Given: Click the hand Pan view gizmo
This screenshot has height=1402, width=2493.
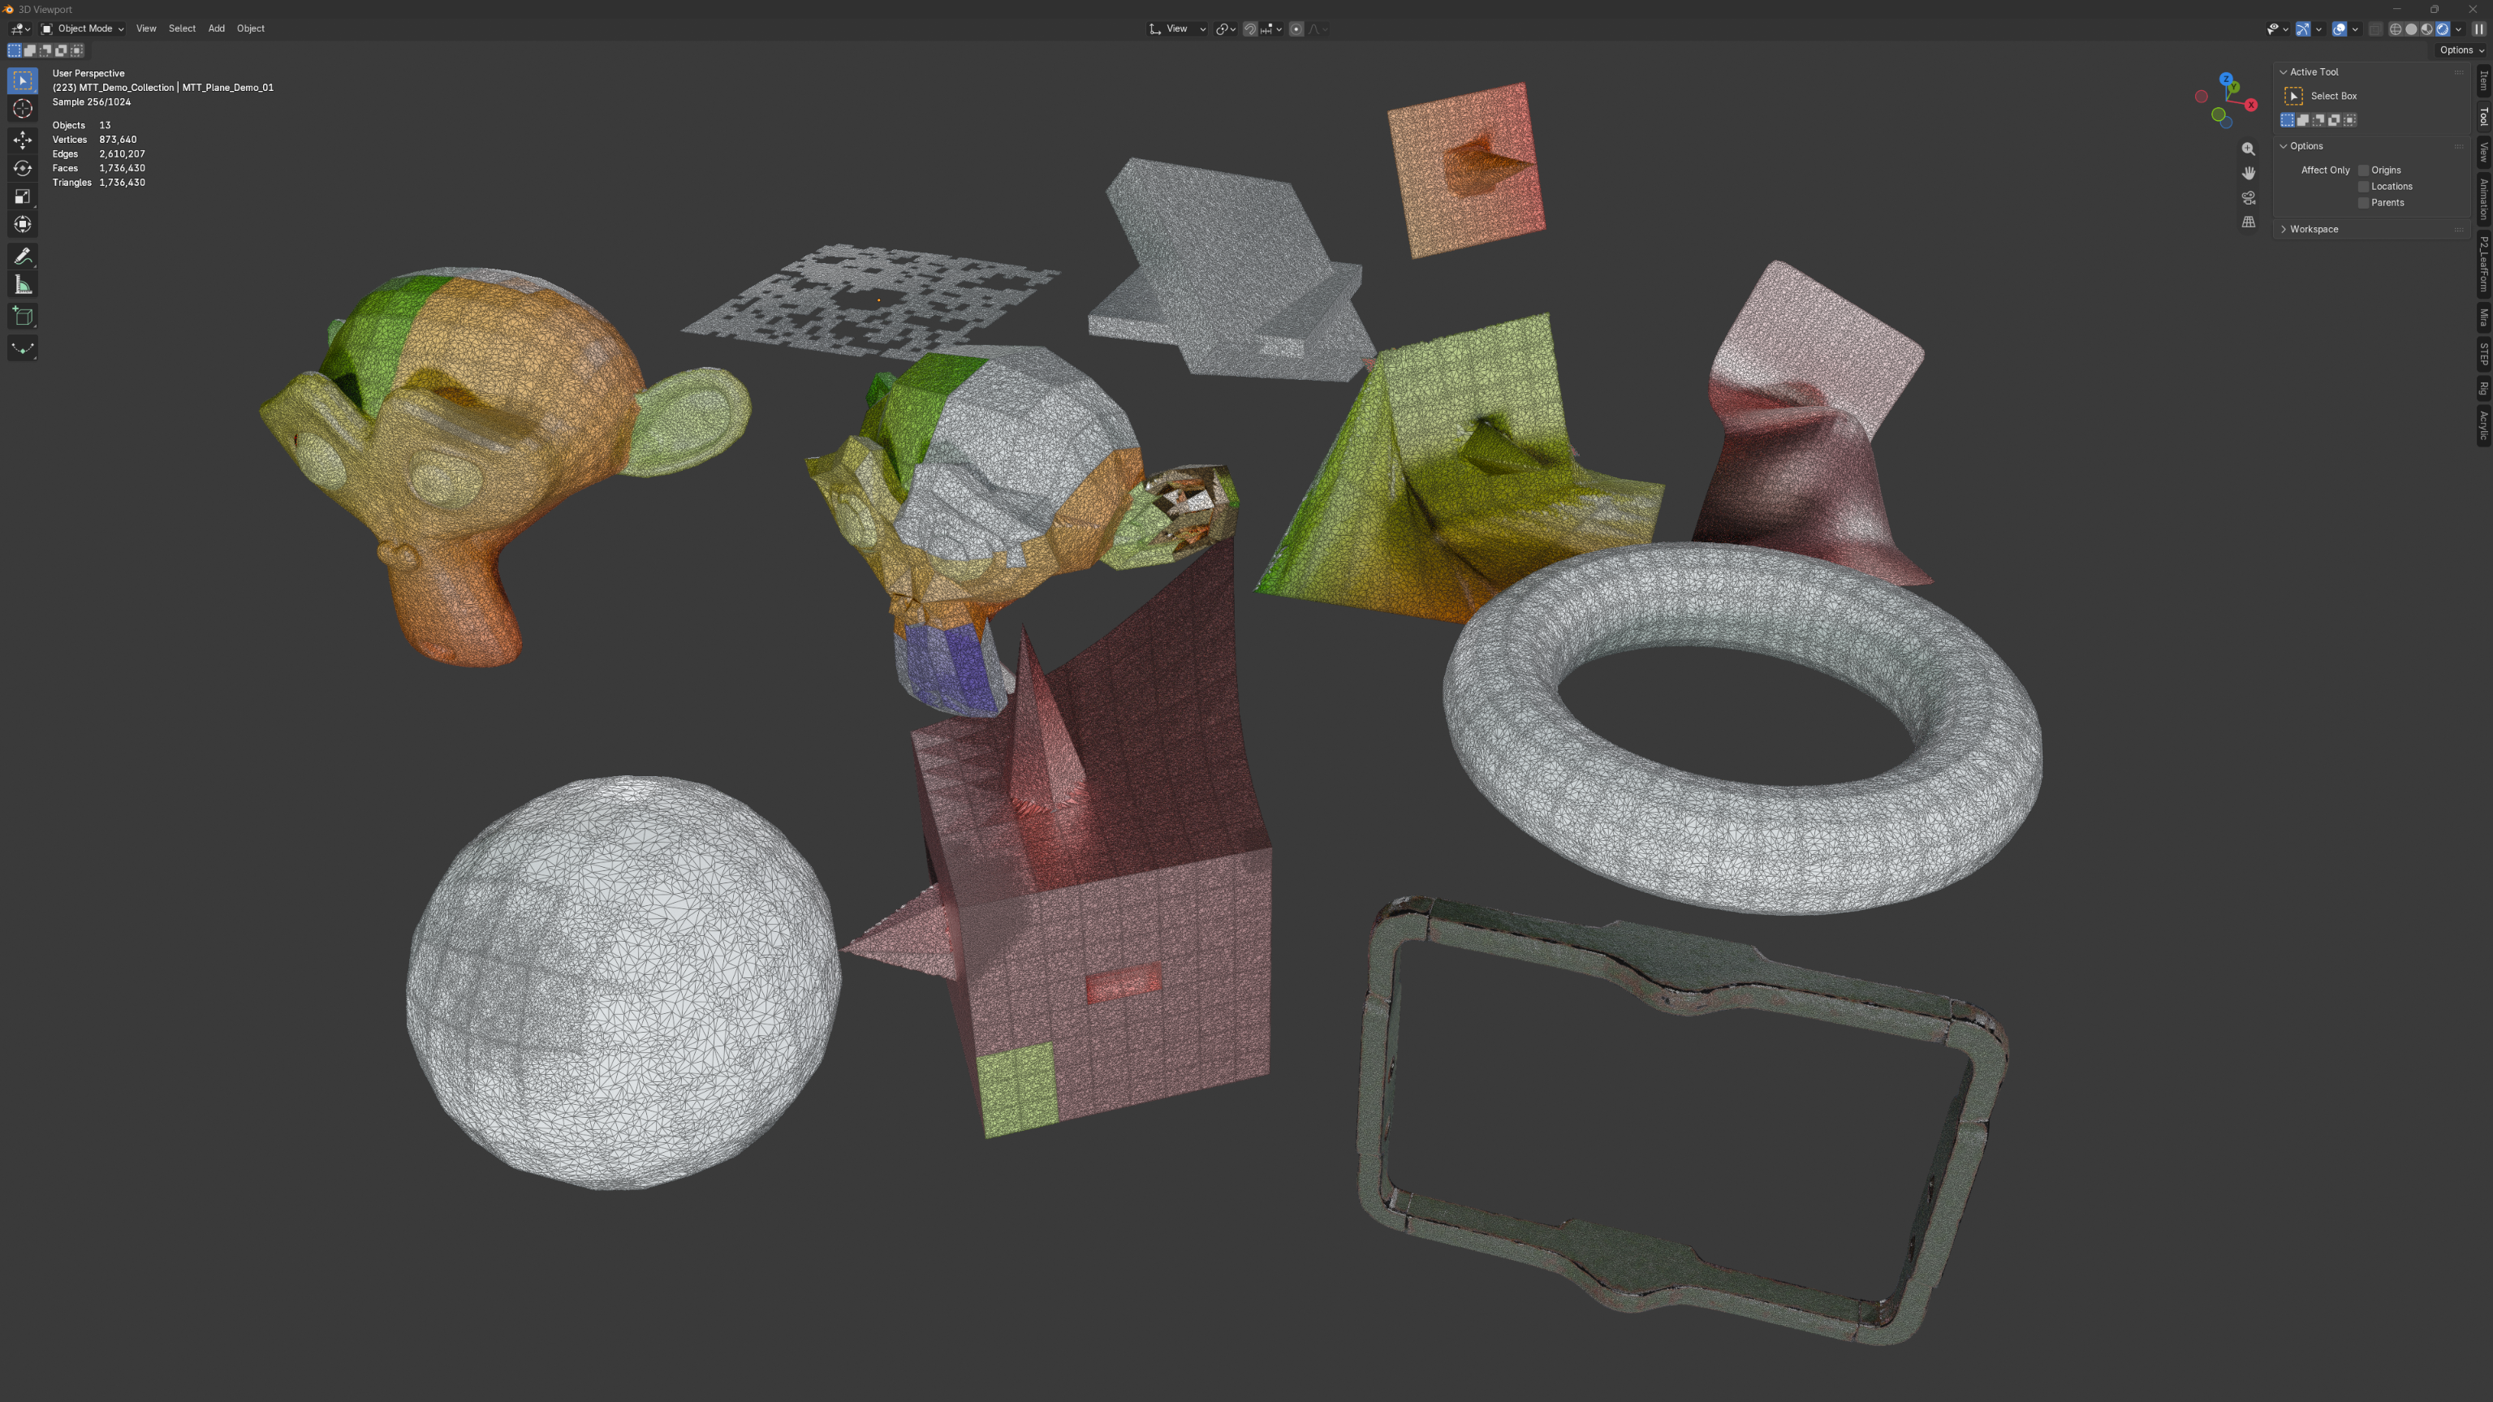Looking at the screenshot, I should tap(2248, 173).
